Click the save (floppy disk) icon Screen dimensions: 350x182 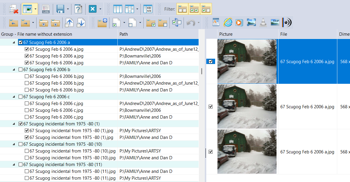pos(60,9)
